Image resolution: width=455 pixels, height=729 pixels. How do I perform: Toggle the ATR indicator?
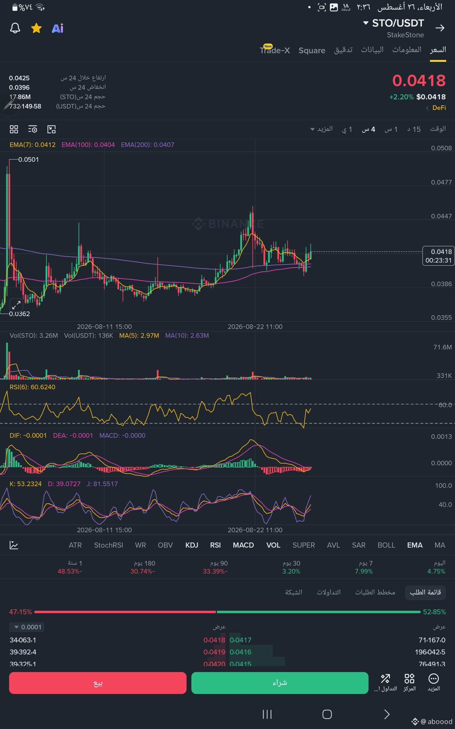click(x=75, y=545)
